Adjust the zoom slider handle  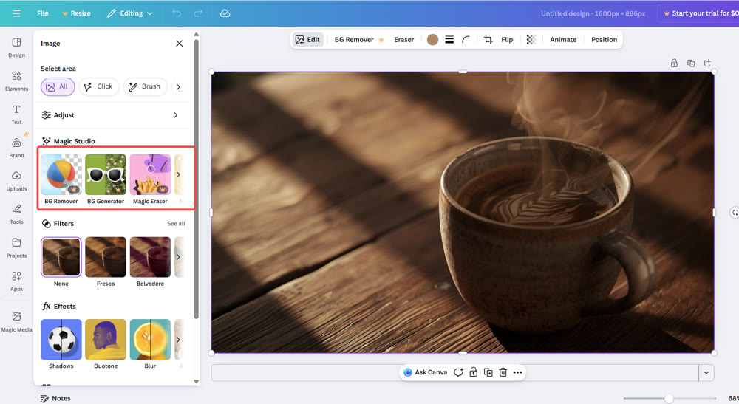669,398
